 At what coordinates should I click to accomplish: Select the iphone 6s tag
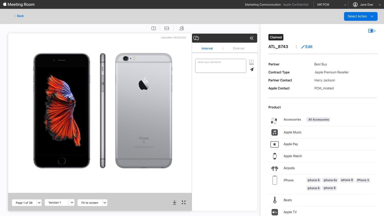[x=330, y=180]
